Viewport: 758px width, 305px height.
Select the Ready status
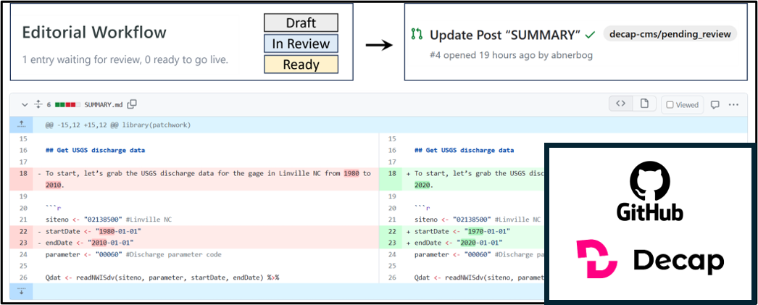click(301, 64)
